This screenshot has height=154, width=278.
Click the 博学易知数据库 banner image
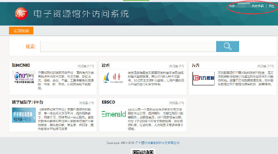tap(24, 115)
